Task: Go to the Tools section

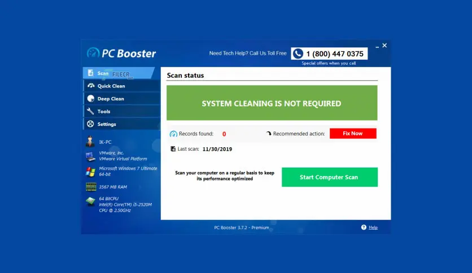Action: click(121, 111)
